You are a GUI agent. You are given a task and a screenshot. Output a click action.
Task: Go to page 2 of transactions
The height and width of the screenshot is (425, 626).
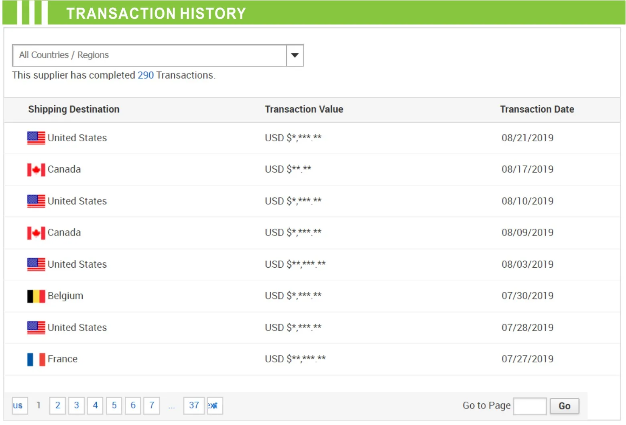pos(58,405)
